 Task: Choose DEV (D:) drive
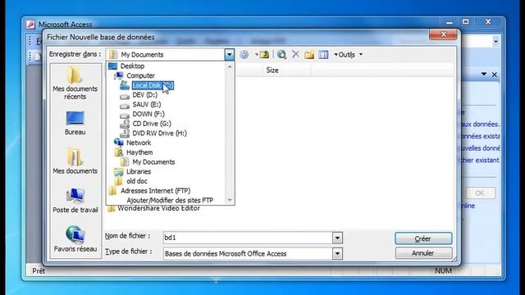coord(144,95)
